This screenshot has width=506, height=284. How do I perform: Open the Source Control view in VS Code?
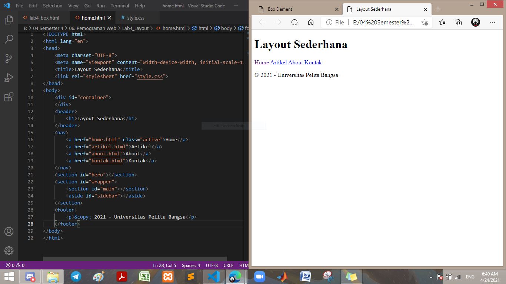[9, 58]
